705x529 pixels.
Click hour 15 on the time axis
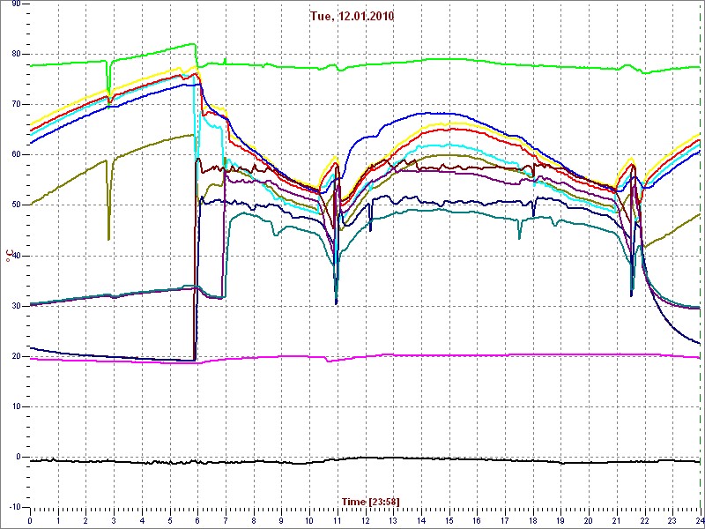tap(449, 520)
